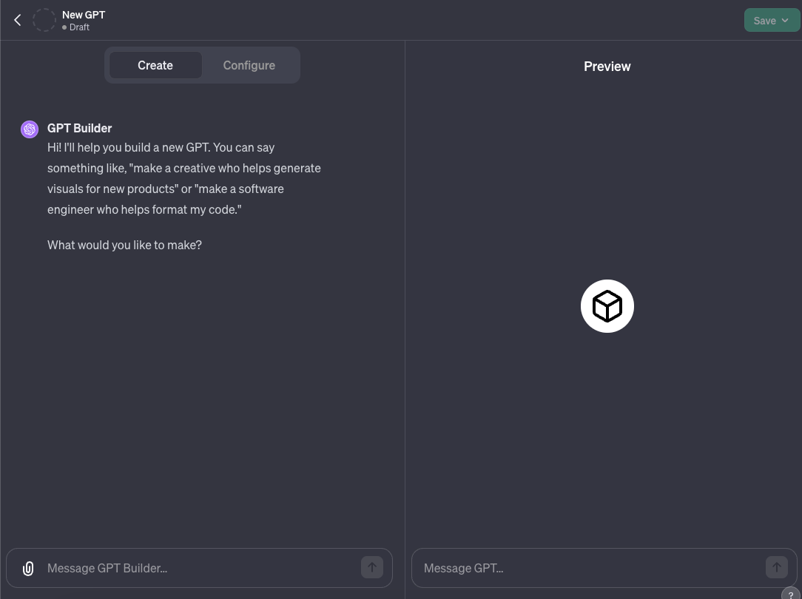Open the Save dropdown

pos(765,21)
